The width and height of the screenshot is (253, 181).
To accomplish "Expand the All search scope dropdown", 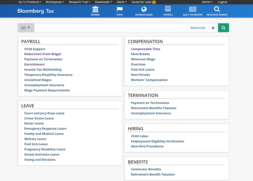I will pyautogui.click(x=26, y=28).
